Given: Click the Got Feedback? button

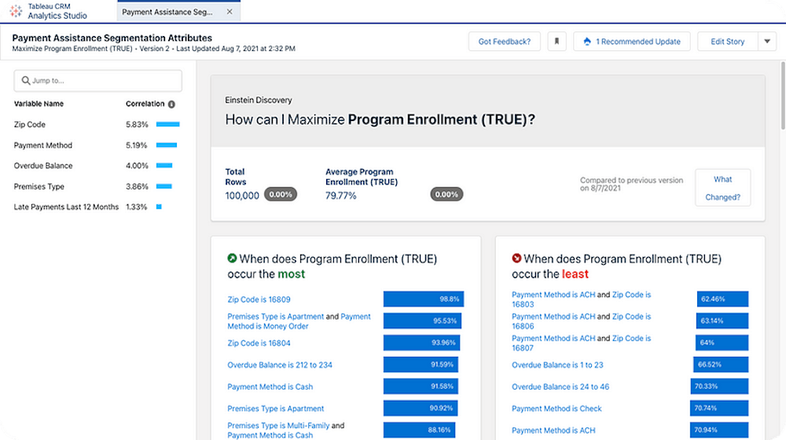Looking at the screenshot, I should (505, 42).
